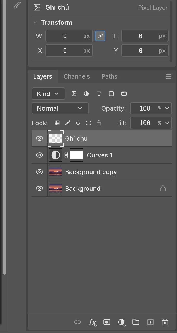The image size is (177, 333).
Task: Lock artboard nesting toggle
Action: 88,123
